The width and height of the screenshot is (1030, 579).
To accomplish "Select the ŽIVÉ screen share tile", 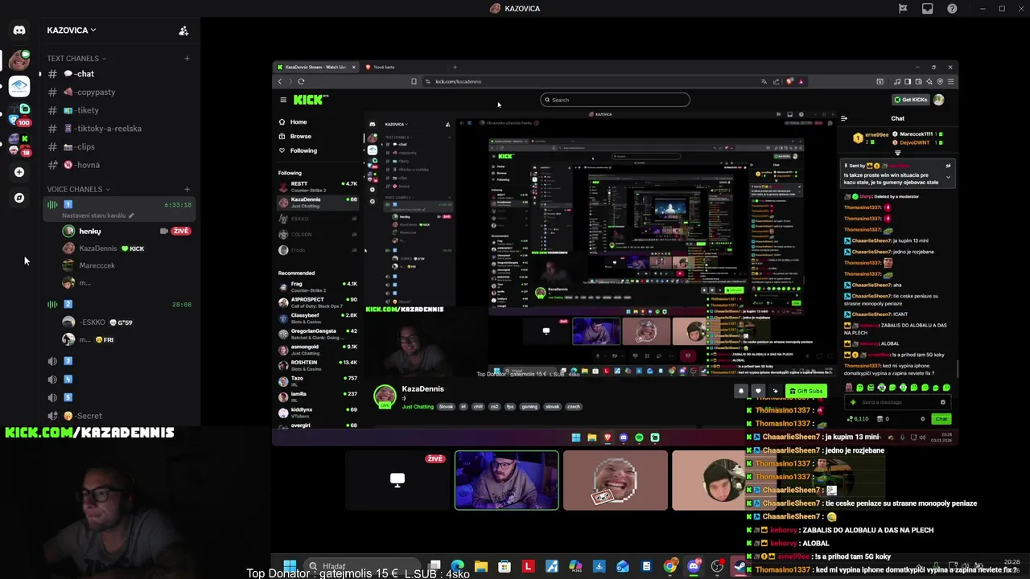I will click(397, 481).
